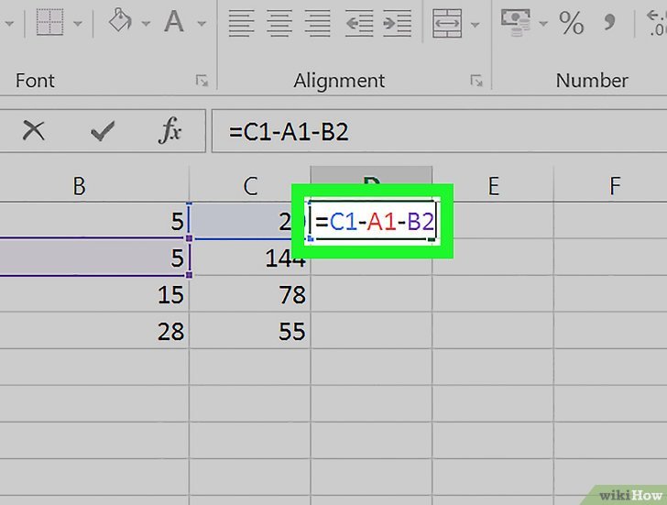The image size is (667, 505).
Task: Open the Borders tool in the Font group
Action: [x=49, y=22]
